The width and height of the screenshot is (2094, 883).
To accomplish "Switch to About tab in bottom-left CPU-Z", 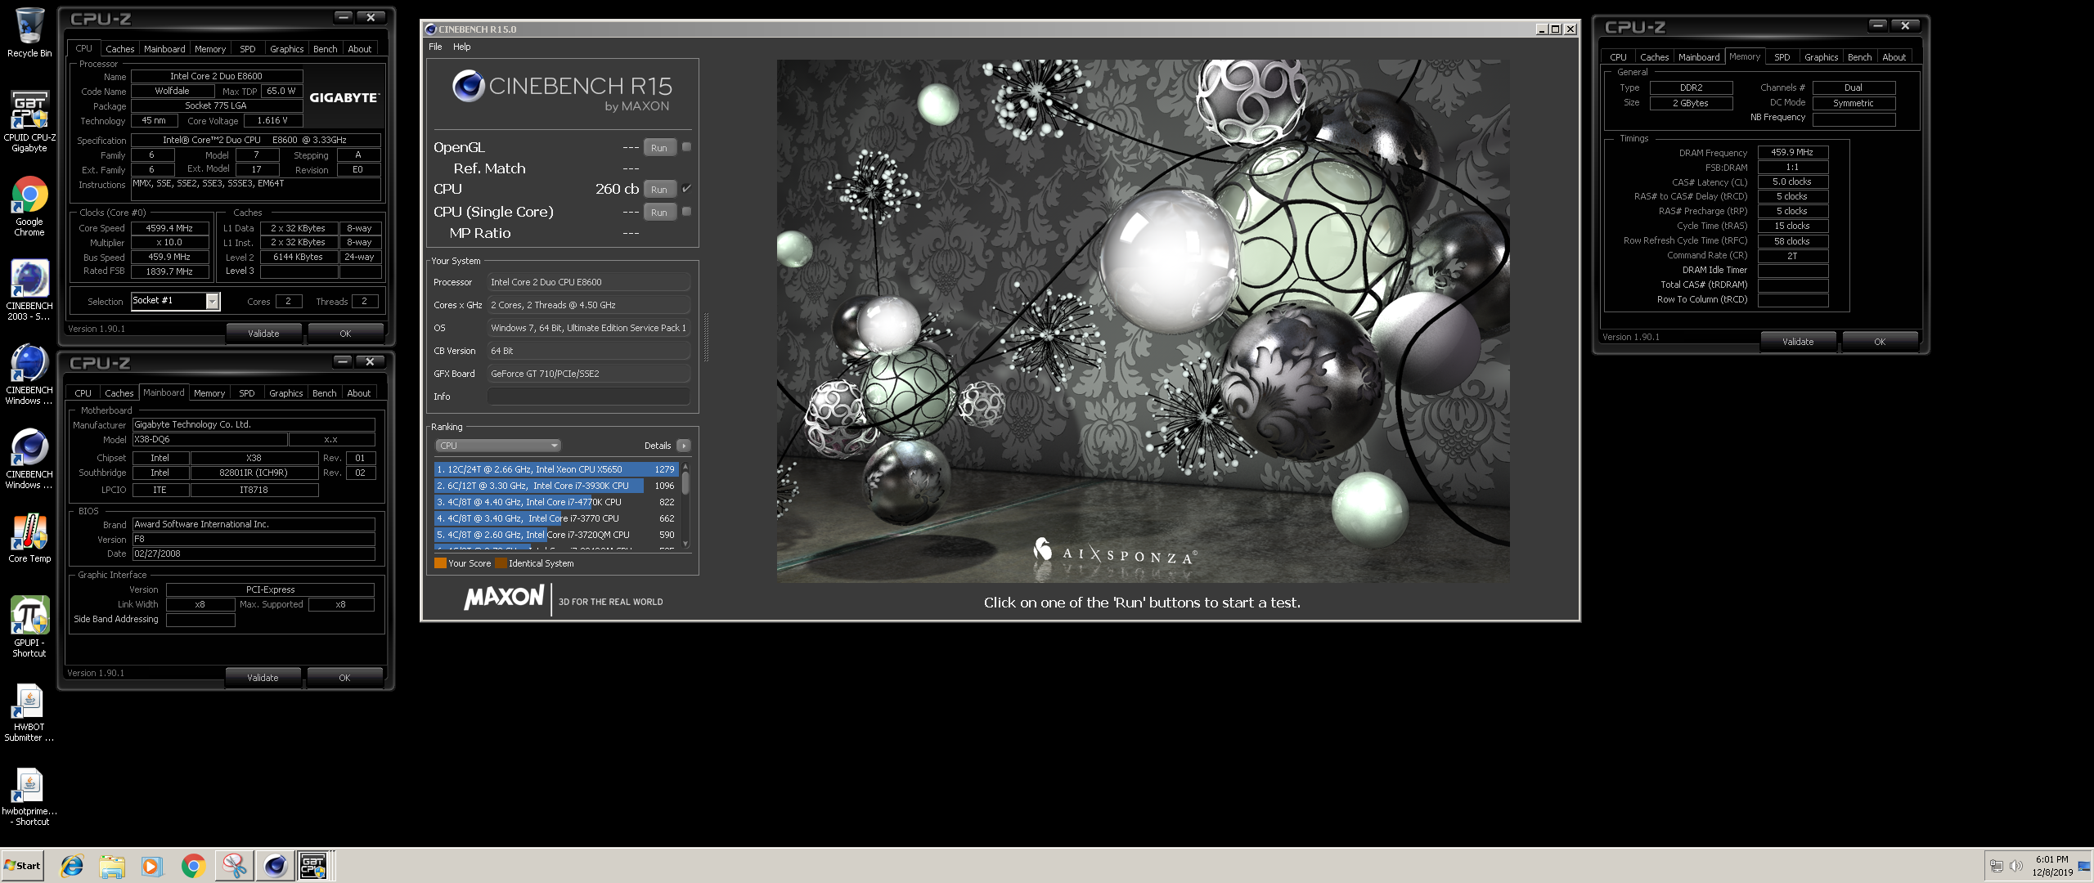I will point(359,393).
